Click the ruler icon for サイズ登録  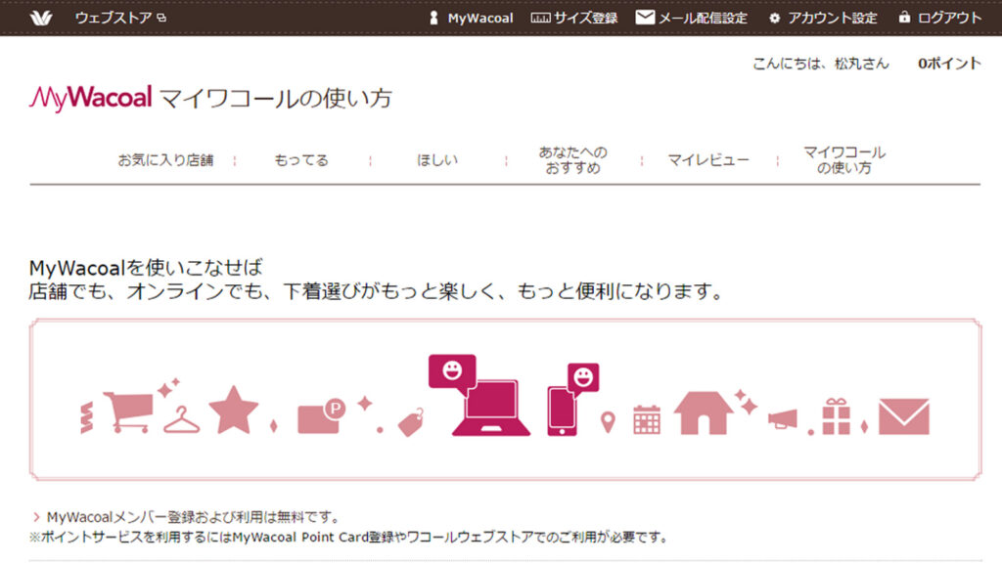(540, 18)
